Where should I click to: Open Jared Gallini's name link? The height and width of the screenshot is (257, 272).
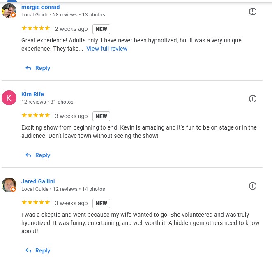[38, 181]
